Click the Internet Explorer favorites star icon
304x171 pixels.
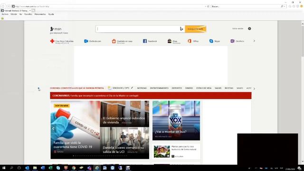pos(294,6)
